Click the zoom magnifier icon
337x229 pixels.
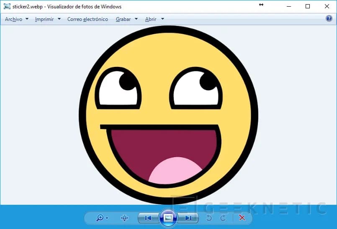[100, 218]
